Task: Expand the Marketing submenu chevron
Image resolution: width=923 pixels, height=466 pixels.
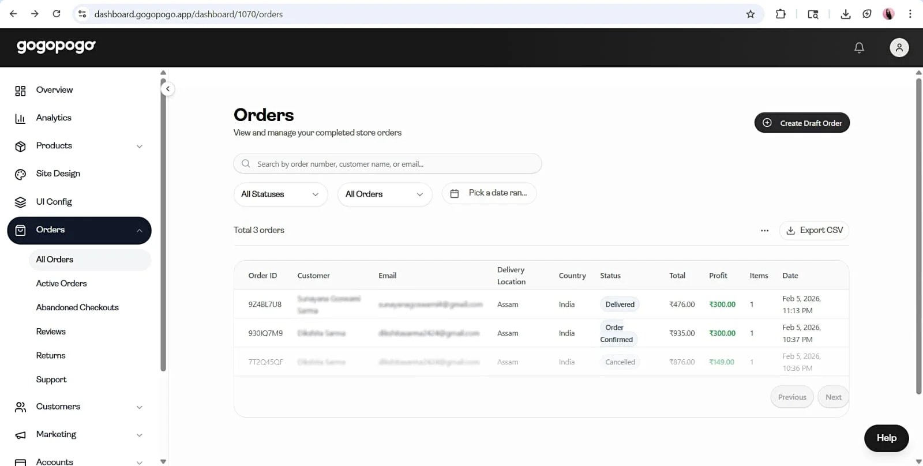Action: 139,435
